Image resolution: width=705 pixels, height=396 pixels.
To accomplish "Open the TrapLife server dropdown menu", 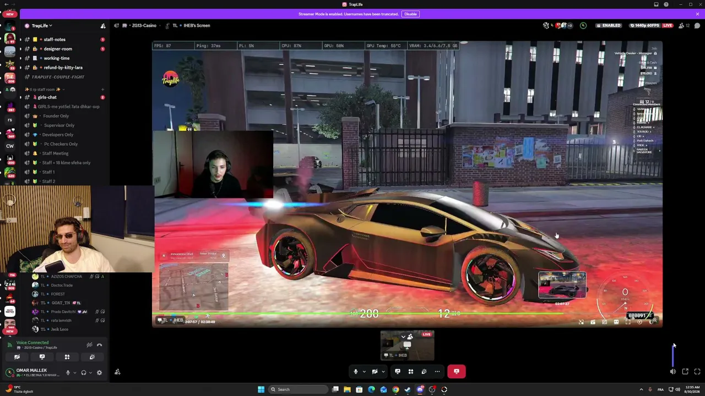I will [x=42, y=26].
